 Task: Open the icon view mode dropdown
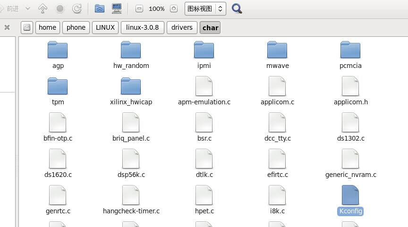(x=205, y=8)
